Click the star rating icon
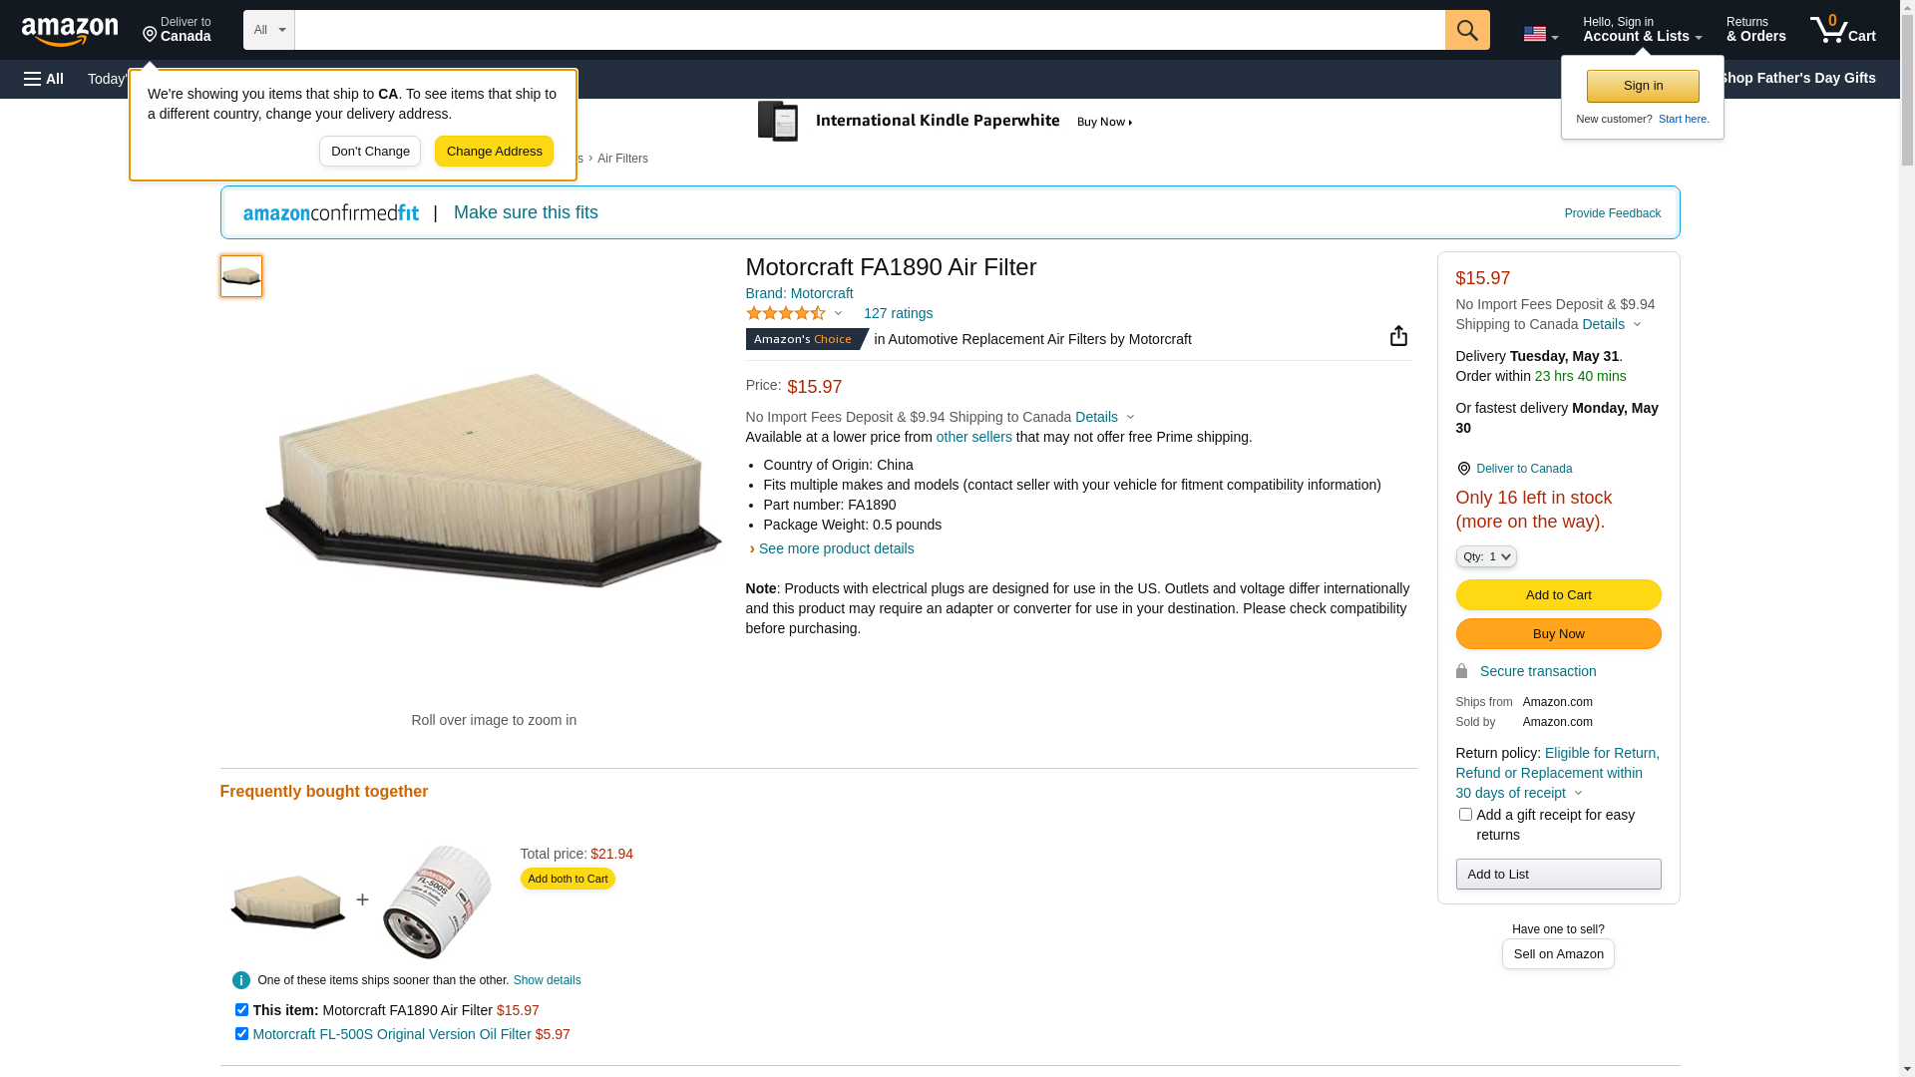The height and width of the screenshot is (1077, 1915). 786,313
